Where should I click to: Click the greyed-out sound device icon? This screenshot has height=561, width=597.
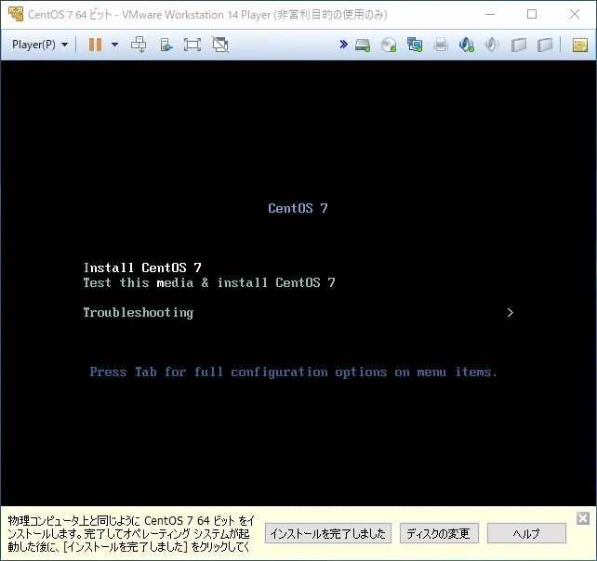492,45
